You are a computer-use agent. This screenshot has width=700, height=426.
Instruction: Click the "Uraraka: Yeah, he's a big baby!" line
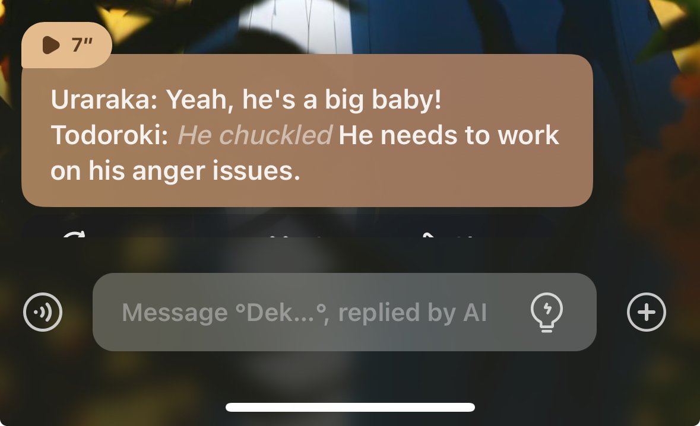(246, 100)
